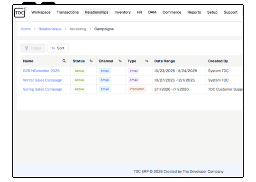Open the DAM menu
This screenshot has width=256, height=182.
pos(152,12)
